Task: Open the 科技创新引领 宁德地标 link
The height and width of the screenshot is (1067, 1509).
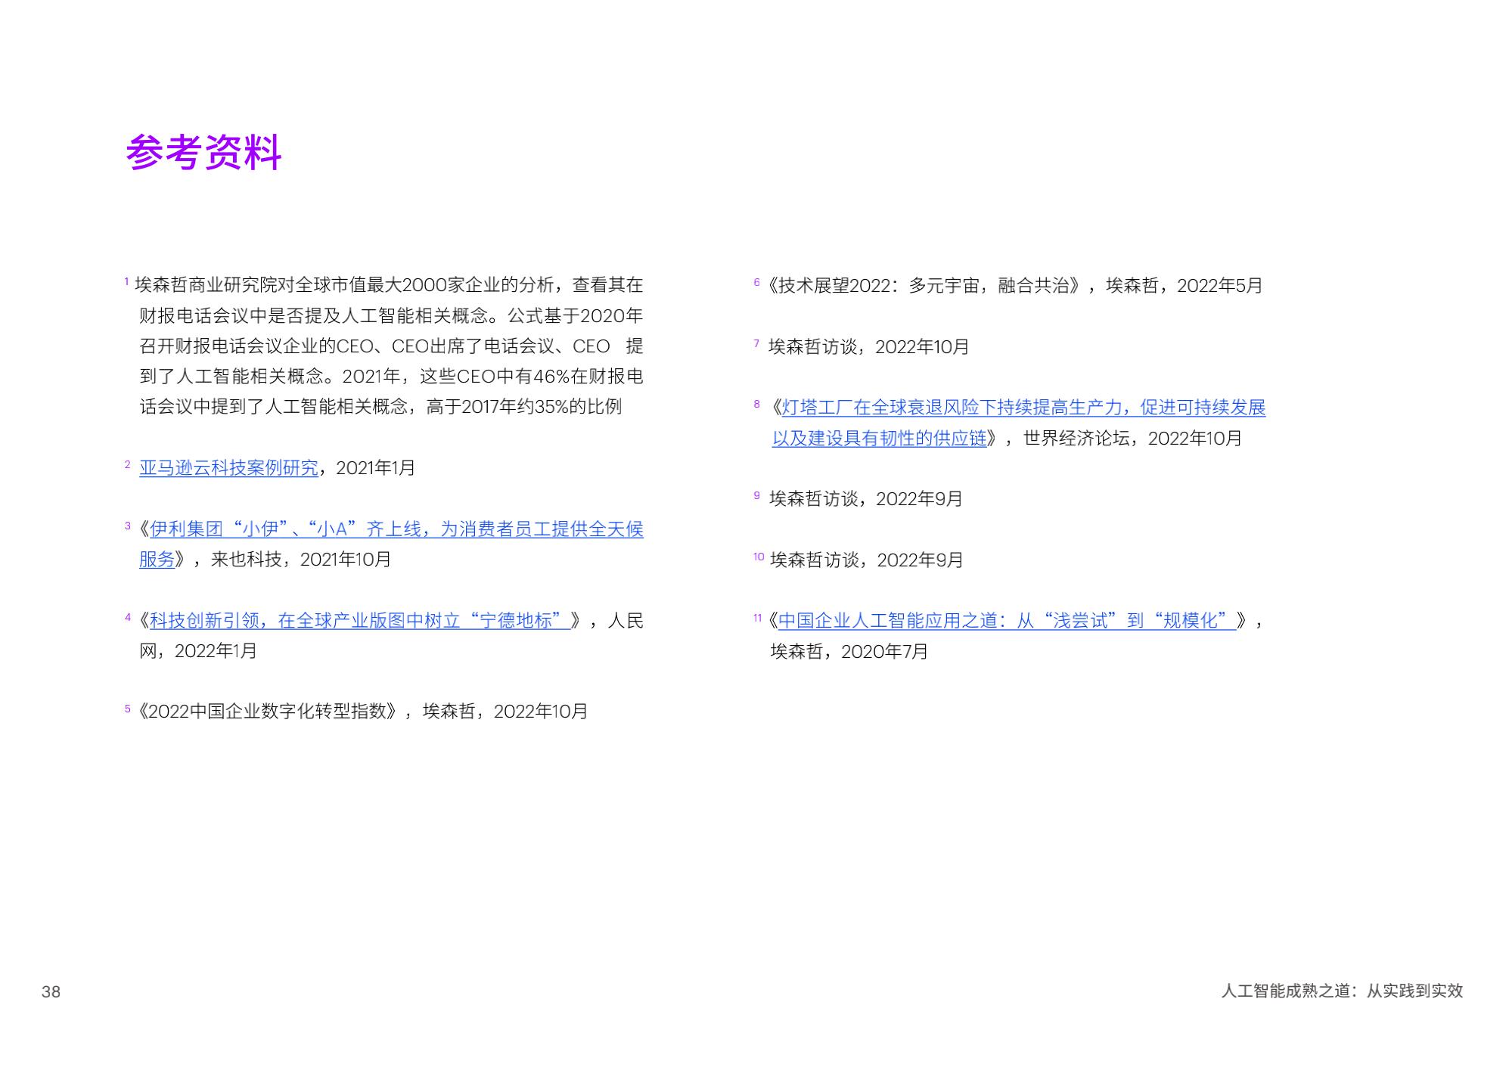Action: click(360, 621)
